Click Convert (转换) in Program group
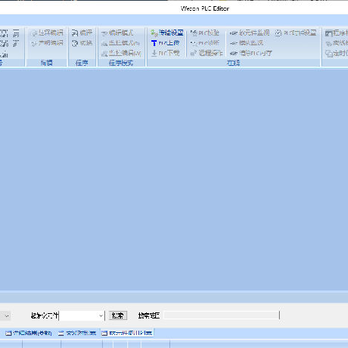The height and width of the screenshot is (348, 348). pos(82,43)
